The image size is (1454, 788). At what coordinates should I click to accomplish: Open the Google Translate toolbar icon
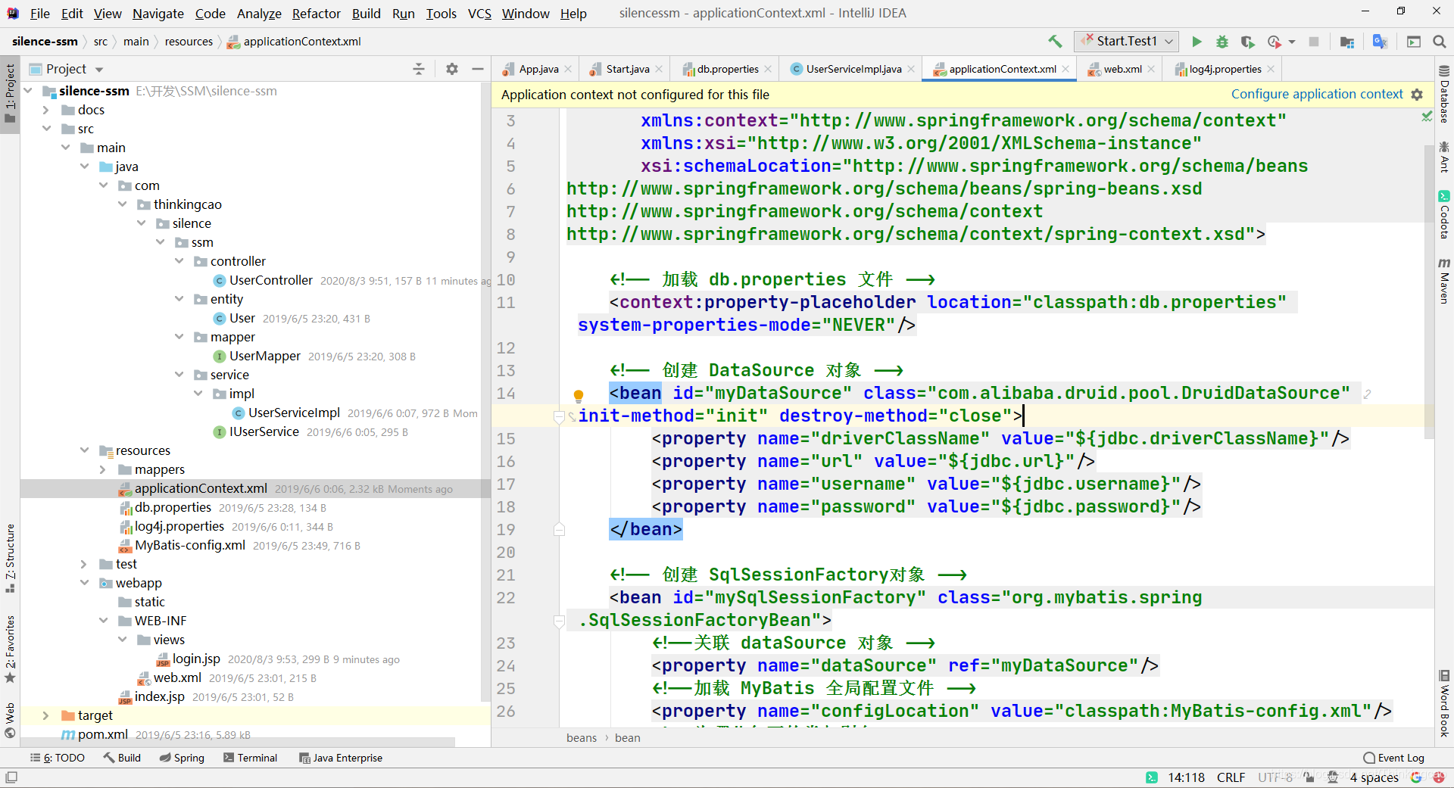click(x=1380, y=42)
